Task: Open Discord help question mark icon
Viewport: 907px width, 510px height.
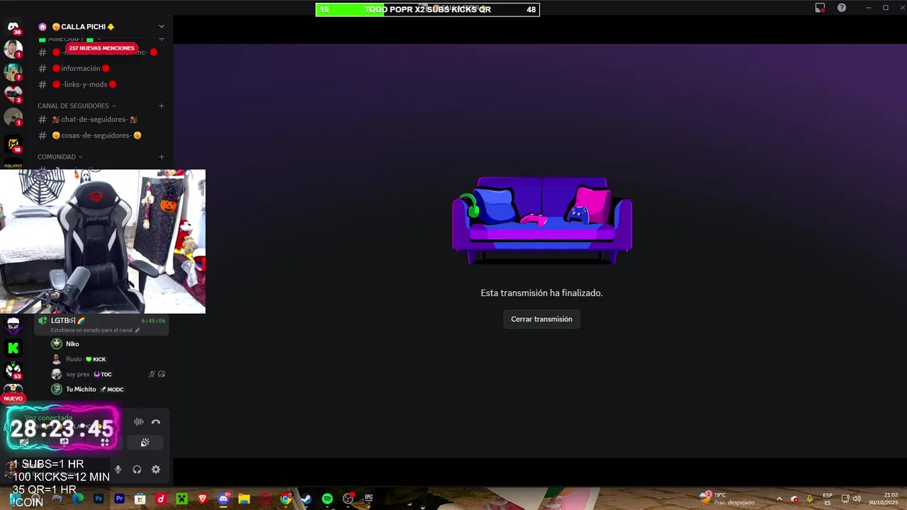Action: tap(842, 8)
